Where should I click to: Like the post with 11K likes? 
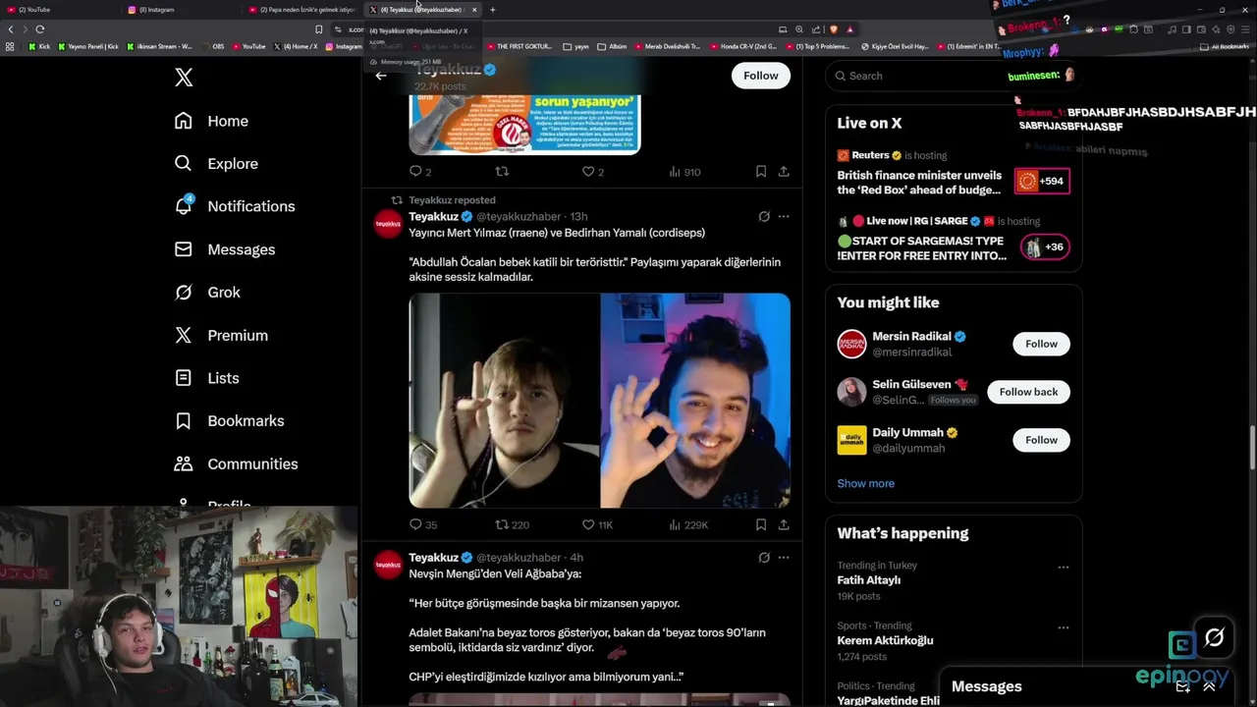(598, 525)
